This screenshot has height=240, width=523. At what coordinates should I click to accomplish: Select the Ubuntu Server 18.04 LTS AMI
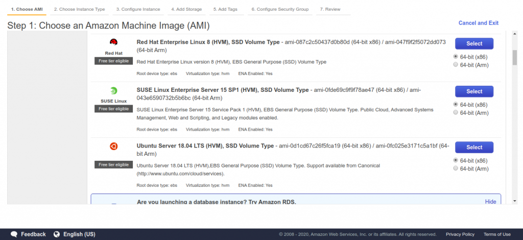[x=474, y=148]
